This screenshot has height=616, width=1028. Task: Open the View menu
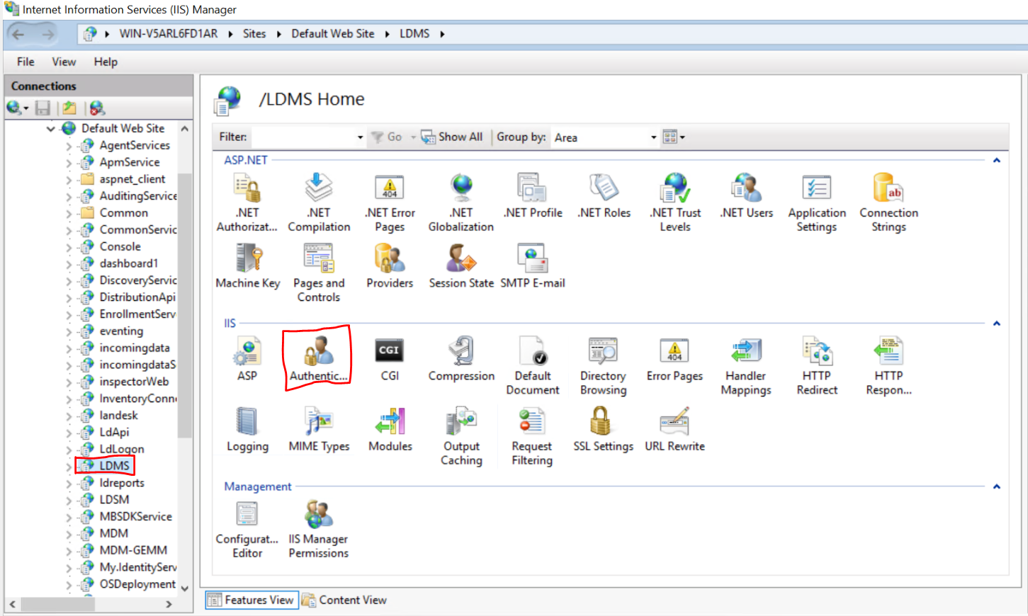(x=64, y=62)
